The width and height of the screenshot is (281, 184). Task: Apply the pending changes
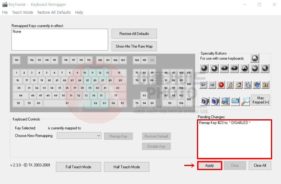click(210, 165)
